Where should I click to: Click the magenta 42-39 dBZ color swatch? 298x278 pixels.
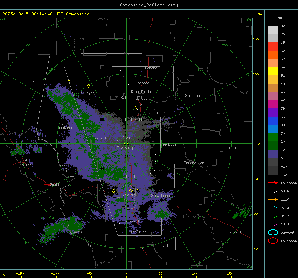click(273, 104)
